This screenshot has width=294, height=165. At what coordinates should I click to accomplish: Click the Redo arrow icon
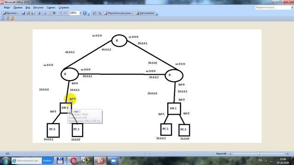65,13
